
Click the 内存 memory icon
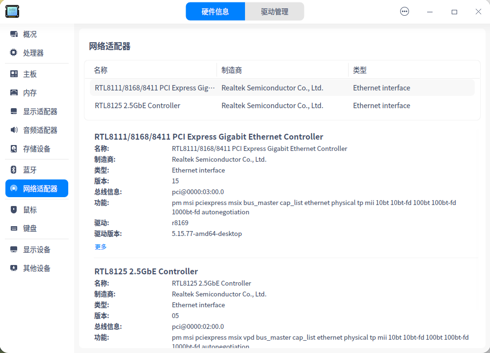(14, 92)
